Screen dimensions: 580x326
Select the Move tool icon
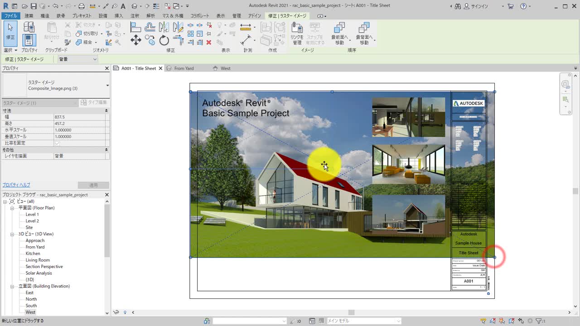click(x=135, y=40)
